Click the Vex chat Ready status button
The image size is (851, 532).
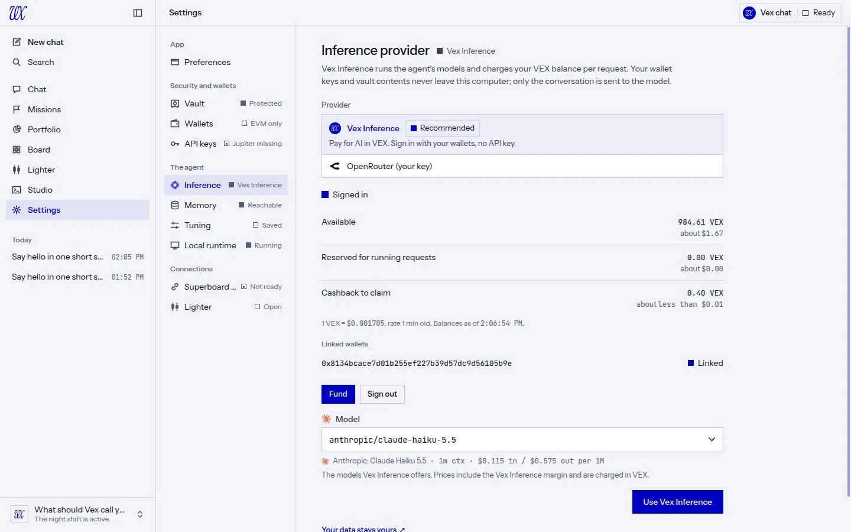pyautogui.click(x=790, y=13)
